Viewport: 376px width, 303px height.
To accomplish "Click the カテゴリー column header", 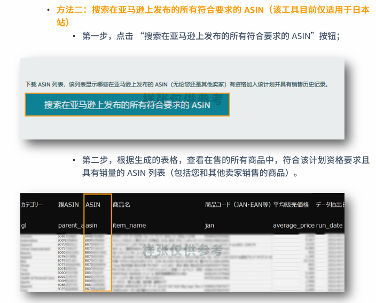I will 32,205.
